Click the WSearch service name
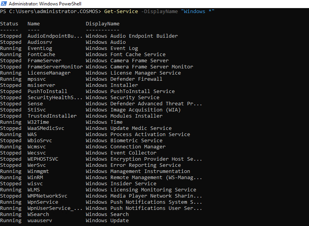 point(38,214)
